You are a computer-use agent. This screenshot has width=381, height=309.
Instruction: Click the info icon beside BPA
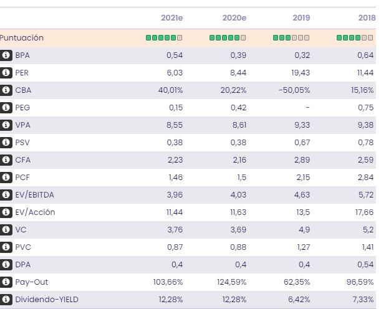pyautogui.click(x=6, y=55)
